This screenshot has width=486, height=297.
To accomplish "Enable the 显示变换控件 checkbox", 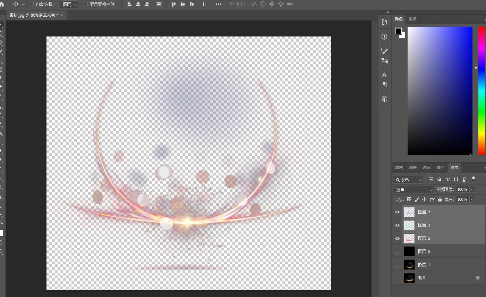I will [x=86, y=4].
